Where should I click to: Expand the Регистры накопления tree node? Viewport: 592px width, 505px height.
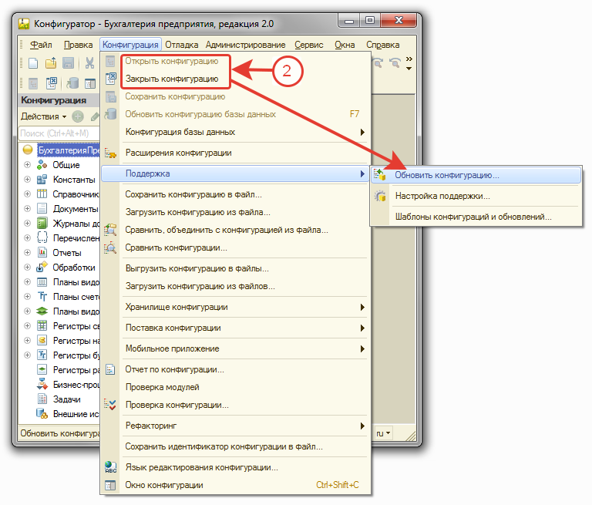[27, 340]
